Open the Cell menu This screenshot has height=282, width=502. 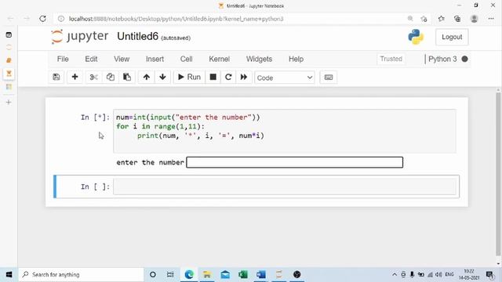point(187,60)
